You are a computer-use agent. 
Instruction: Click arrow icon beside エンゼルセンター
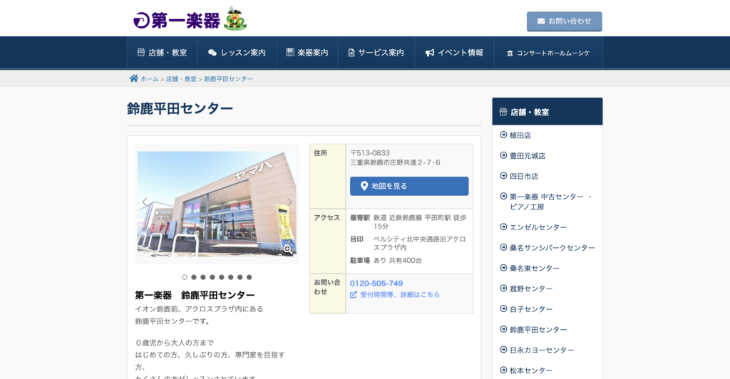pyautogui.click(x=503, y=227)
